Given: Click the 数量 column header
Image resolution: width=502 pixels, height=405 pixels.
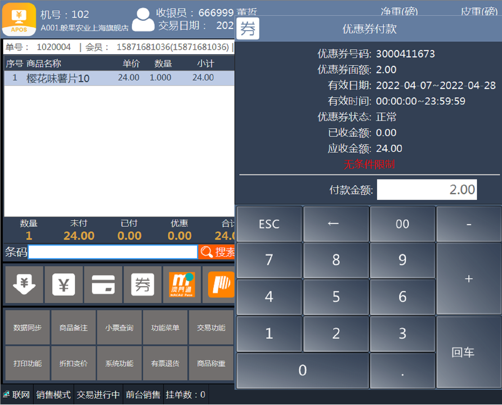Looking at the screenshot, I should (x=163, y=63).
